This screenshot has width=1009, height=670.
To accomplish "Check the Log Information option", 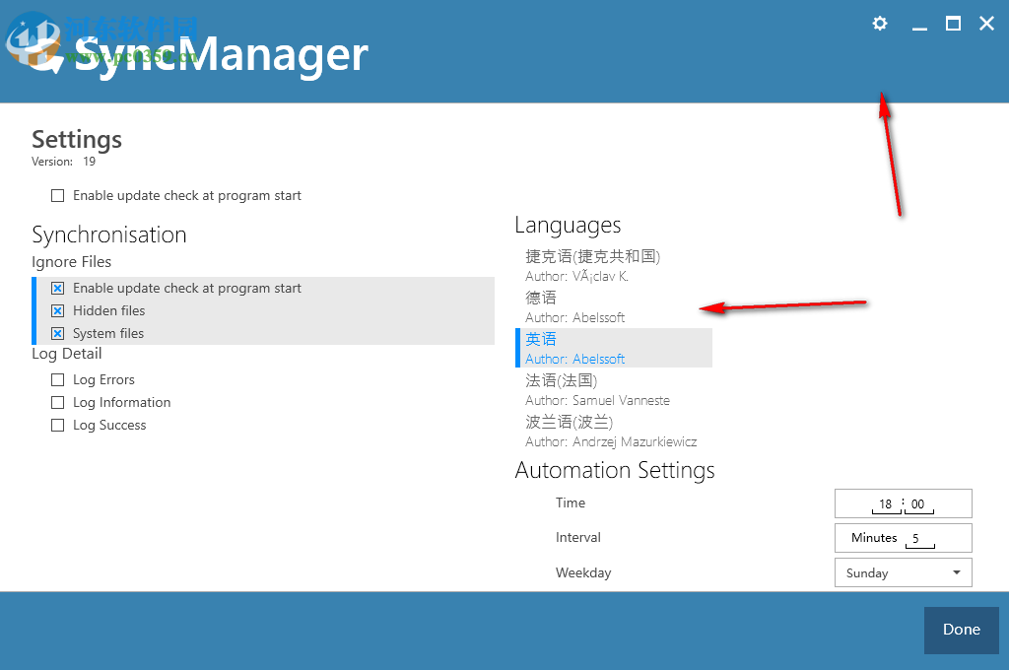I will 57,402.
